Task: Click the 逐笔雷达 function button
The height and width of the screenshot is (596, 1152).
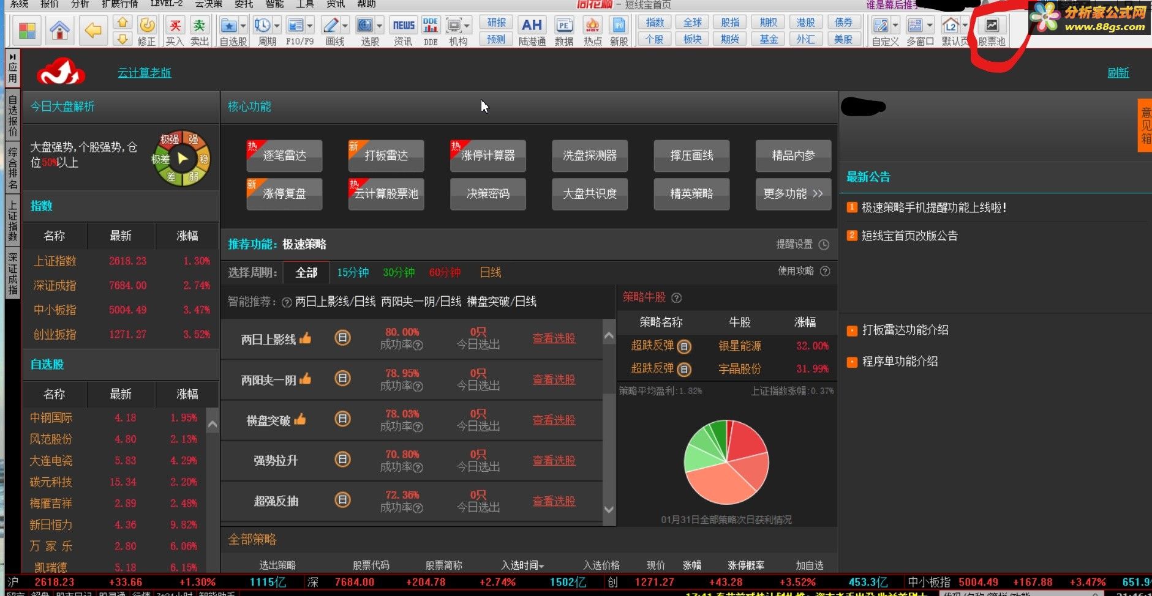Action: [284, 155]
